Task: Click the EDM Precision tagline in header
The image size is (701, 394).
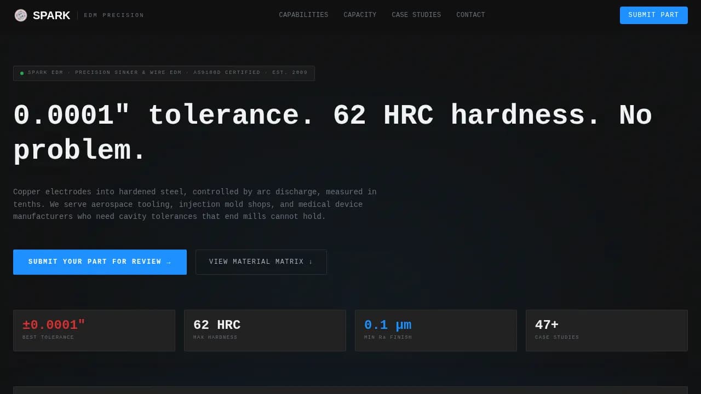Action: [114, 15]
